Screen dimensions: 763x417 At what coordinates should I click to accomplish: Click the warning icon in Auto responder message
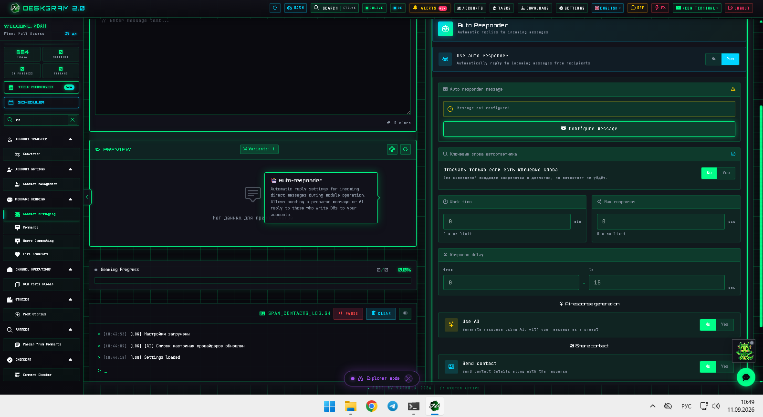pos(733,89)
